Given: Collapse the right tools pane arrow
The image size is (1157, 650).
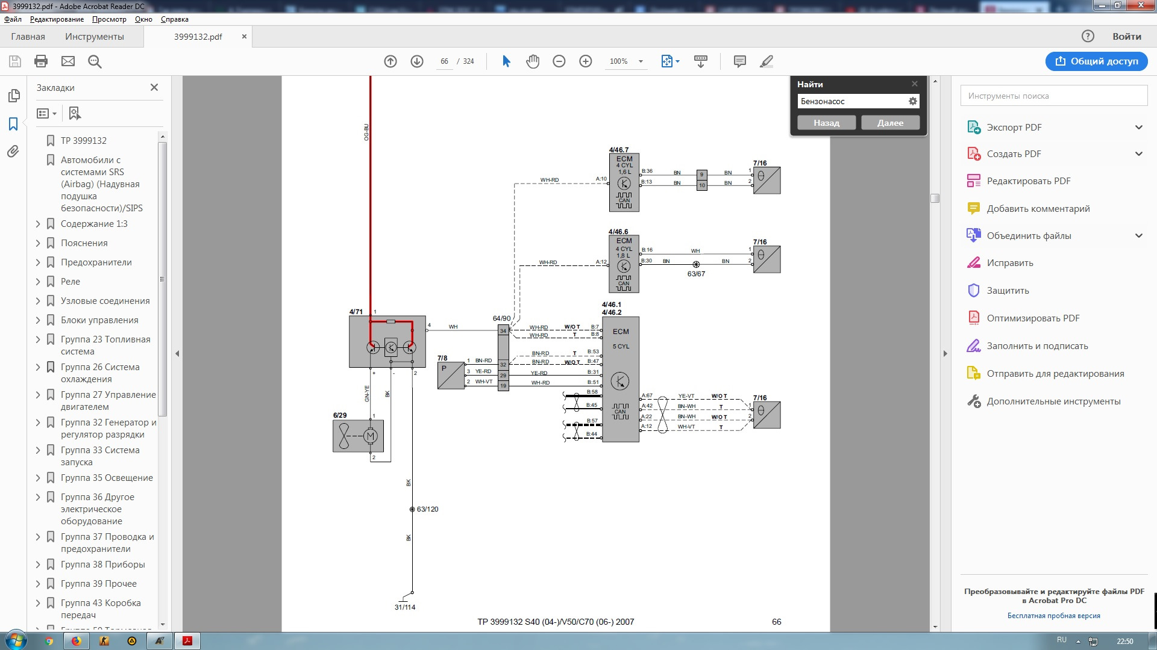Looking at the screenshot, I should pos(945,353).
